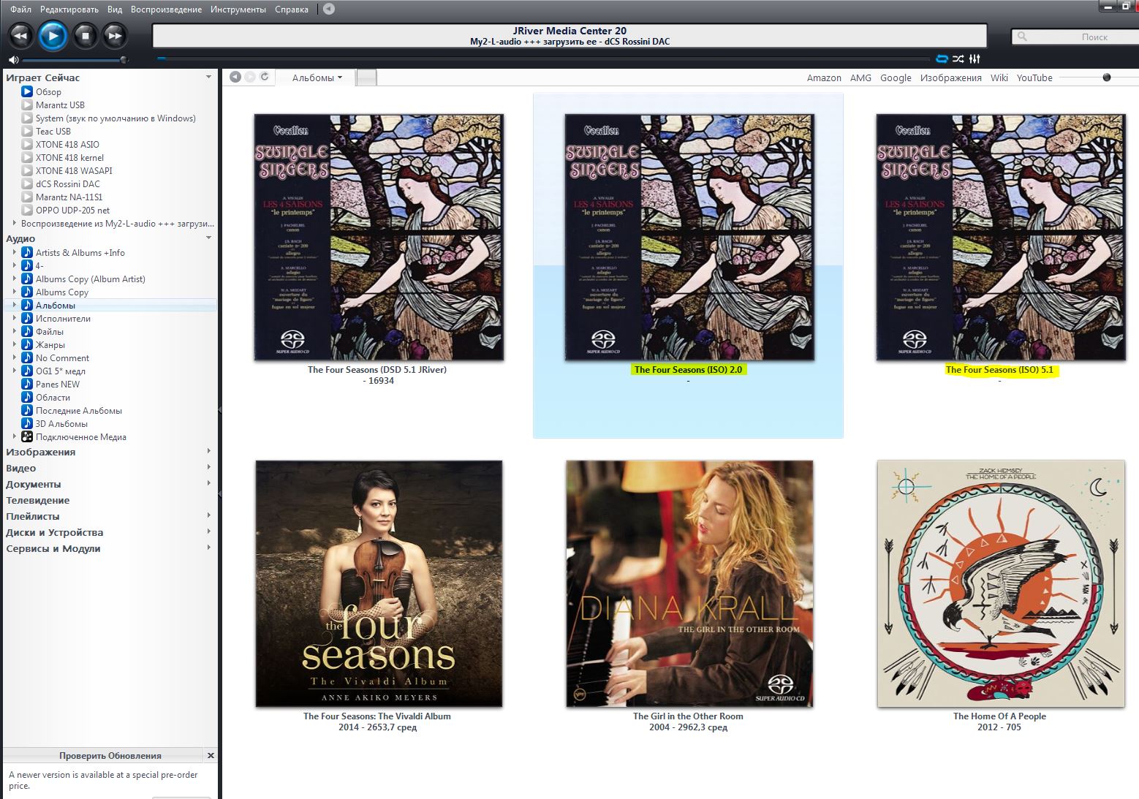Open the Google link
Viewport: 1139px width, 799px height.
[896, 77]
